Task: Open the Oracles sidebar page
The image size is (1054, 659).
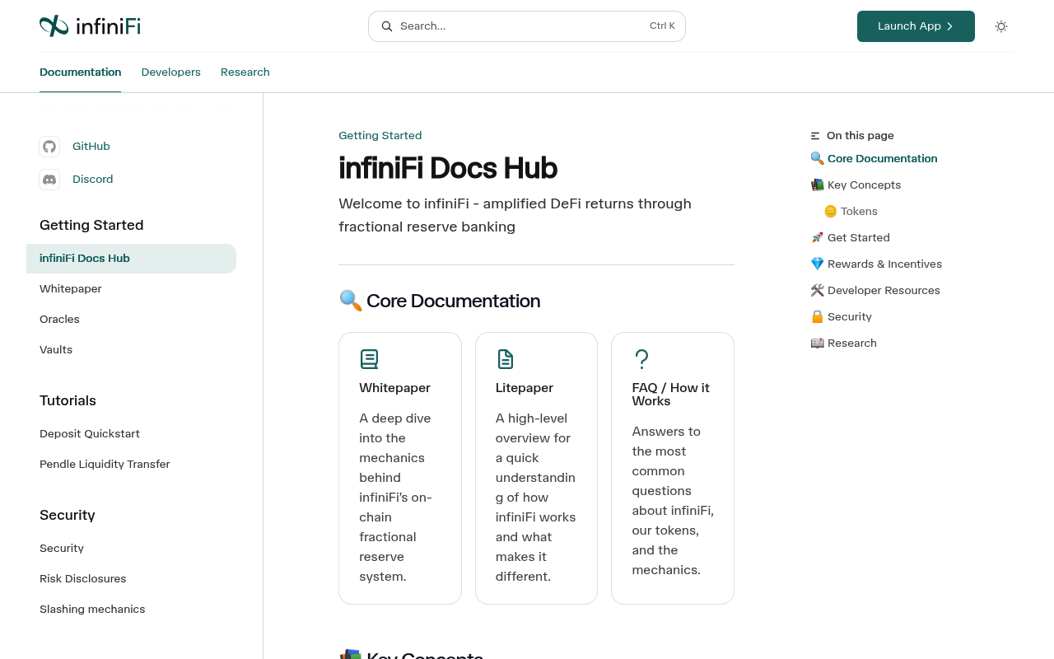Action: (59, 320)
